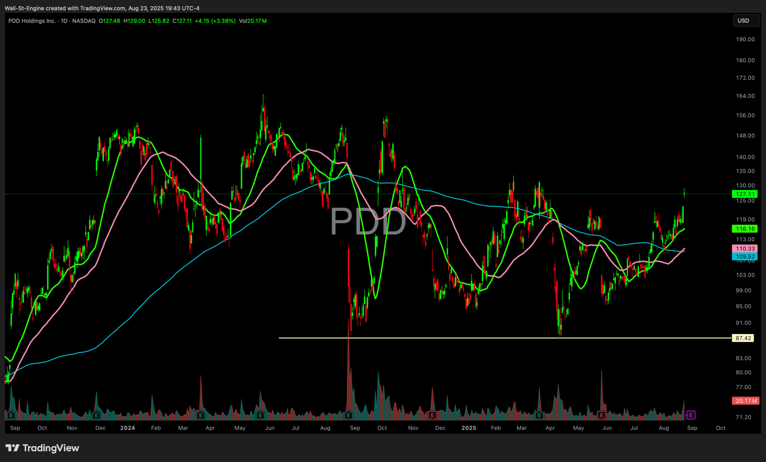This screenshot has height=462, width=766.
Task: Click the 87.42 horizontal line price label
Action: pos(743,338)
